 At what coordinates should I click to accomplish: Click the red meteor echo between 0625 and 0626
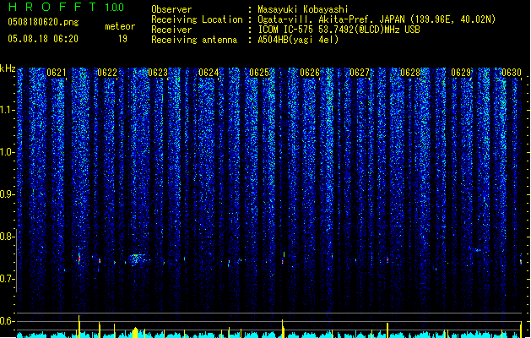click(x=283, y=260)
